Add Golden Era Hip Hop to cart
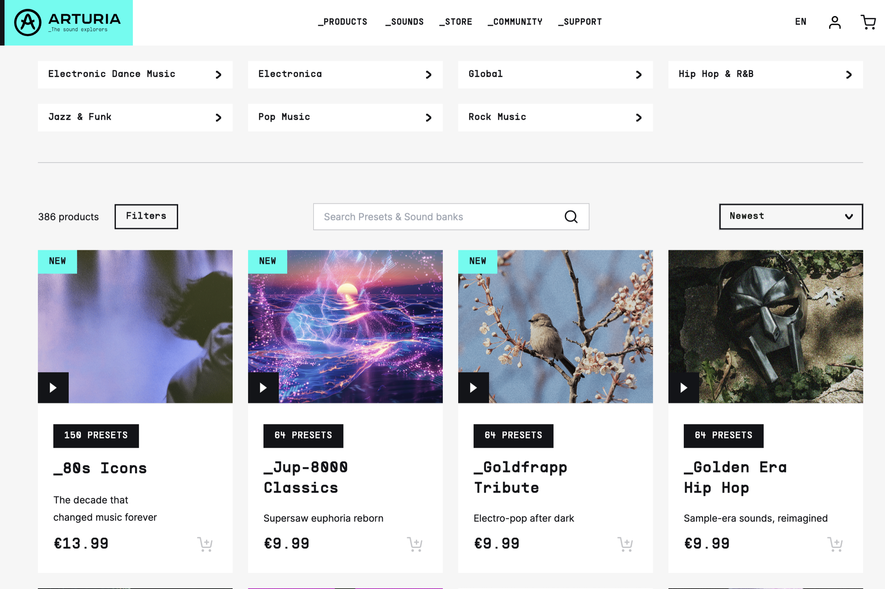This screenshot has width=885, height=589. (835, 544)
